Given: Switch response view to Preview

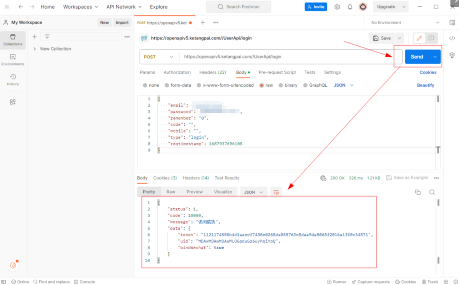Looking at the screenshot, I should click(x=195, y=192).
